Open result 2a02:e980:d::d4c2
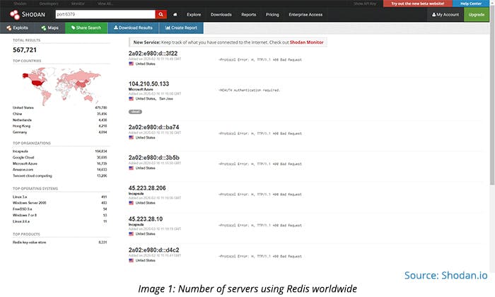The image size is (495, 297). (x=153, y=250)
